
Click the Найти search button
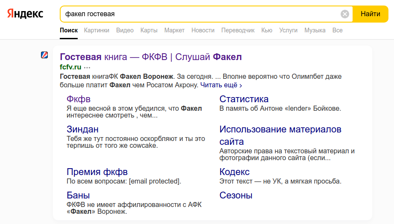pyautogui.click(x=371, y=14)
